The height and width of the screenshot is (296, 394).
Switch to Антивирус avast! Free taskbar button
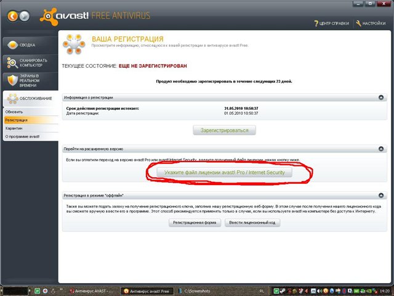(x=148, y=291)
